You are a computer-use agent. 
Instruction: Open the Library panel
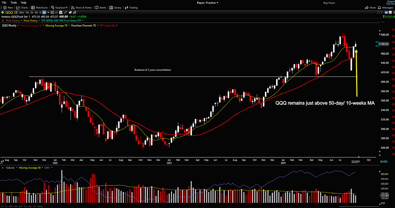click(115, 8)
